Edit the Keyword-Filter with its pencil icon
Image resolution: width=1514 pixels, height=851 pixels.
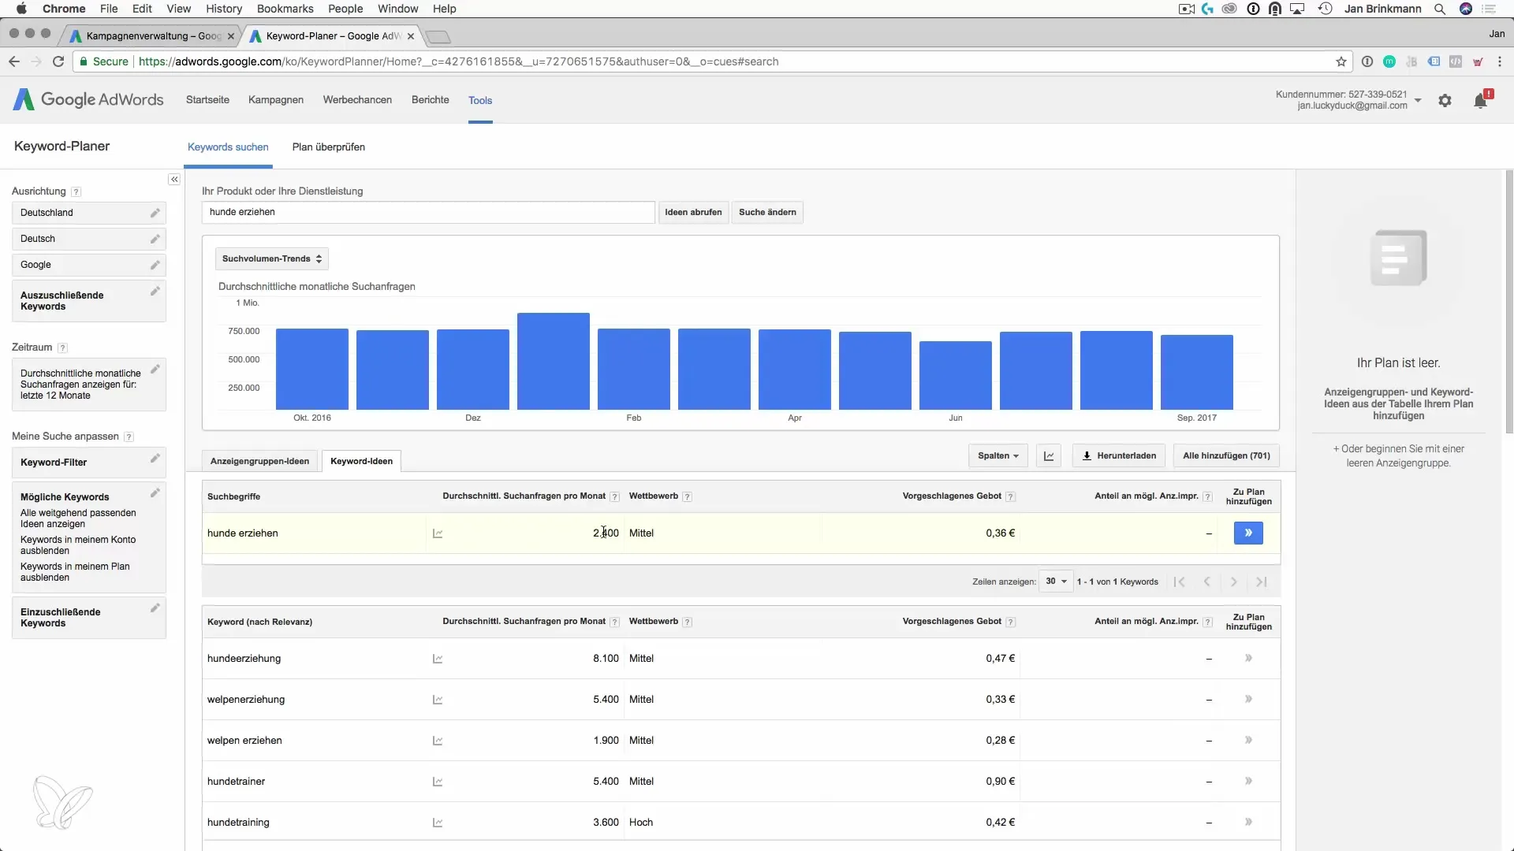(x=155, y=459)
